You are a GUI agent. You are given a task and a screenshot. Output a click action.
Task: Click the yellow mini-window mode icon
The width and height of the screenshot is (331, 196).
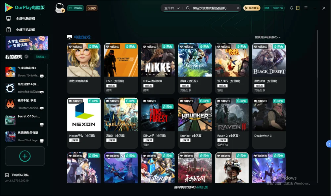(x=298, y=8)
